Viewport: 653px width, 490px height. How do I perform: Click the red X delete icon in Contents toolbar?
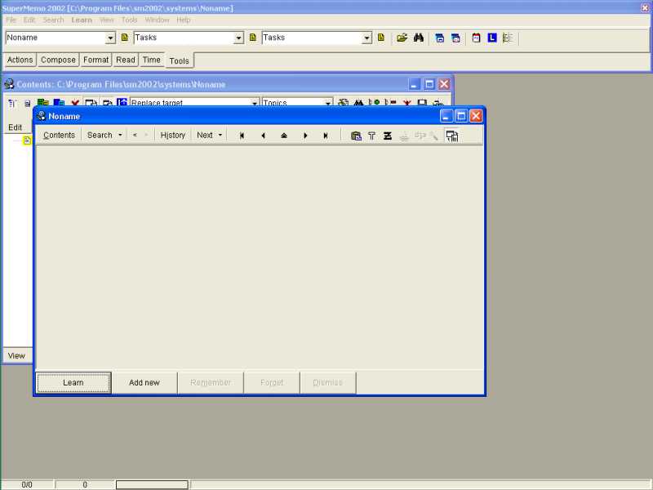point(74,104)
